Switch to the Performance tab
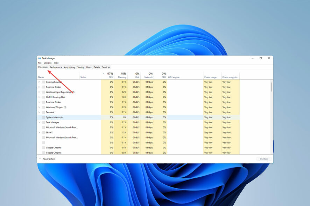Screen dimensions: 310x206 pyautogui.click(x=56, y=67)
